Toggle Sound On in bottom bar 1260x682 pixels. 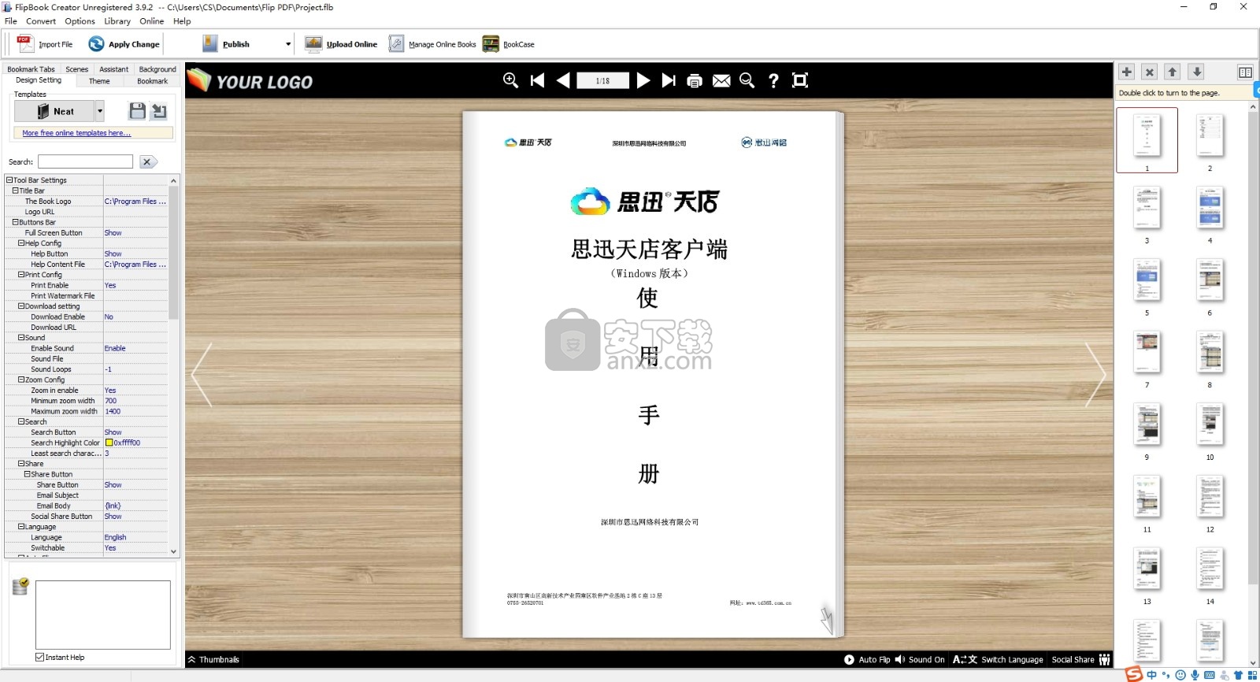click(x=920, y=660)
